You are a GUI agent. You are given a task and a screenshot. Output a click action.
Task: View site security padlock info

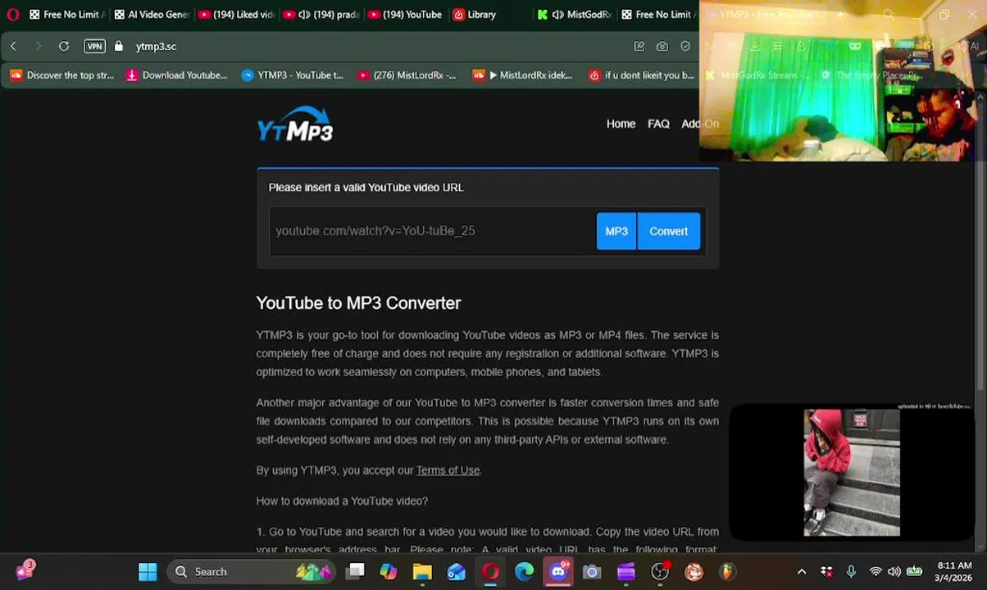118,47
